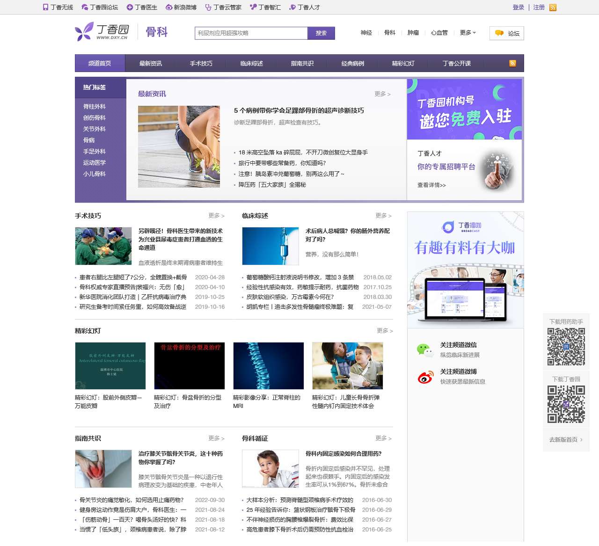Switch to the 手术技巧 nav tab
Image resolution: width=599 pixels, height=546 pixels.
pos(201,63)
